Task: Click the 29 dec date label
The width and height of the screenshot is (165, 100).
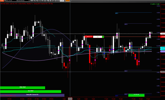Action: coord(51,99)
